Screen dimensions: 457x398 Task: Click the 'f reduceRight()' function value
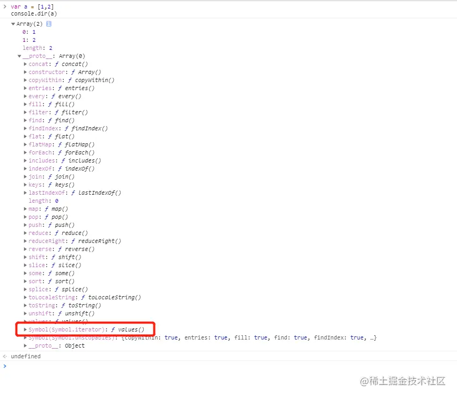tap(96, 241)
